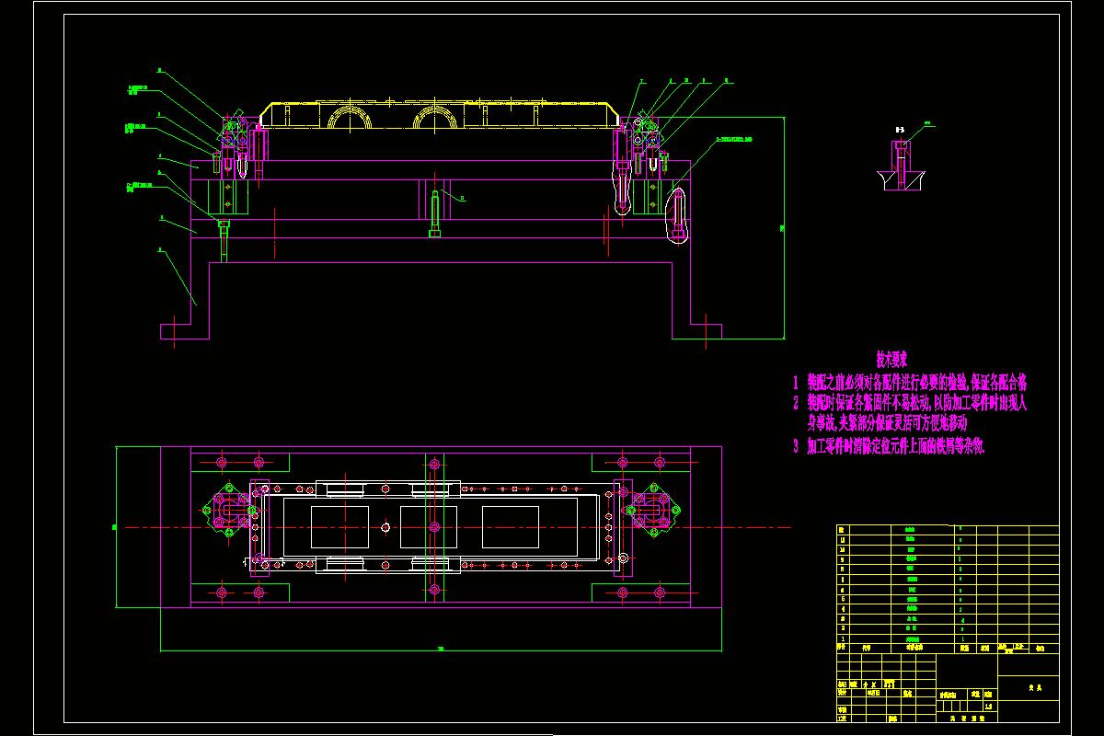Screen dimensions: 1104x736
Task: Click requirement line 1 starting 装配之前必须
Action: click(910, 381)
